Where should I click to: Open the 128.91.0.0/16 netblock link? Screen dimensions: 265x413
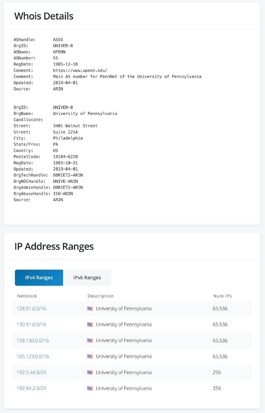(31, 309)
